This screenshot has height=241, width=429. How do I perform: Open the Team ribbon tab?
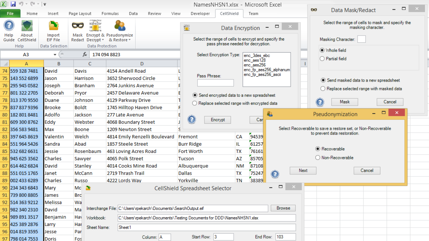tap(253, 14)
